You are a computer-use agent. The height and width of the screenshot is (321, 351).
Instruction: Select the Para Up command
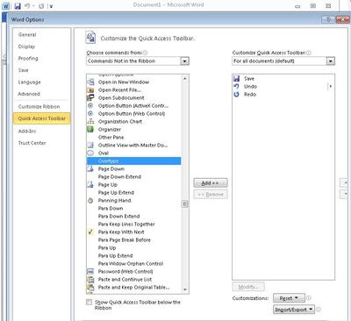tap(107, 248)
